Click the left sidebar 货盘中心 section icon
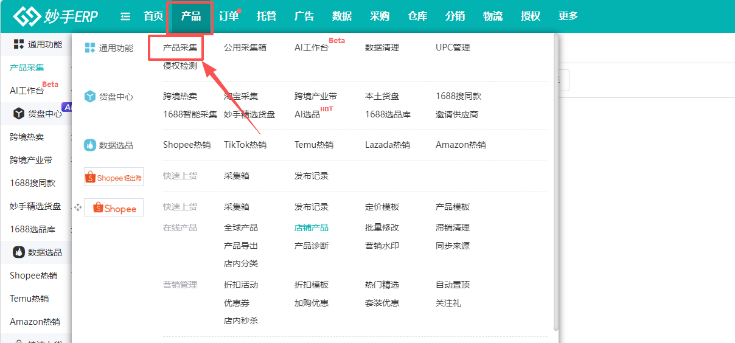735x343 pixels. pos(19,114)
